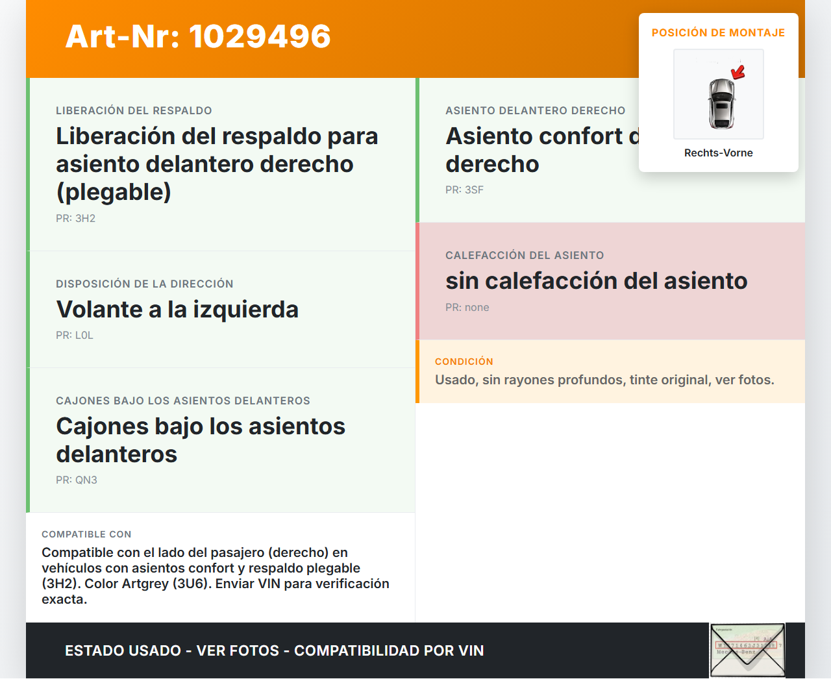Click the 'PR: none' code text
831x679 pixels.
click(467, 308)
